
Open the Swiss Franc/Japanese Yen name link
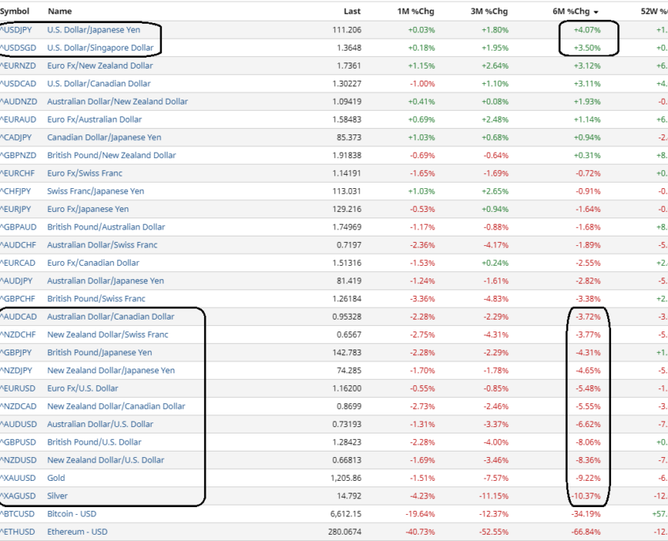coord(96,191)
